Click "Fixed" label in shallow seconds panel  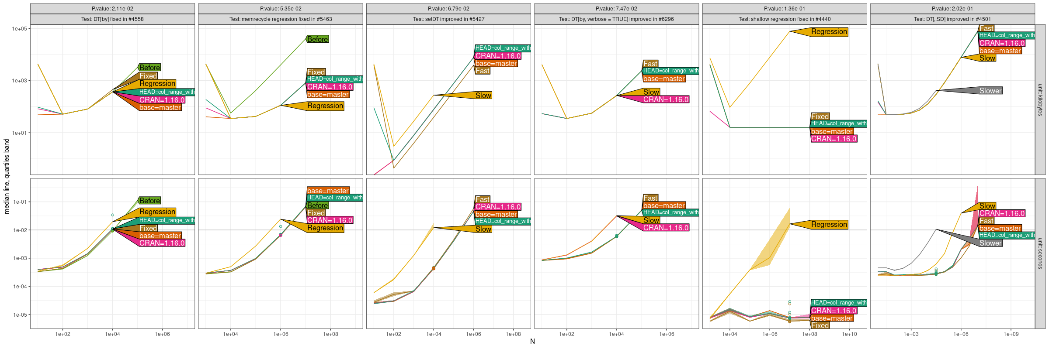tap(820, 325)
